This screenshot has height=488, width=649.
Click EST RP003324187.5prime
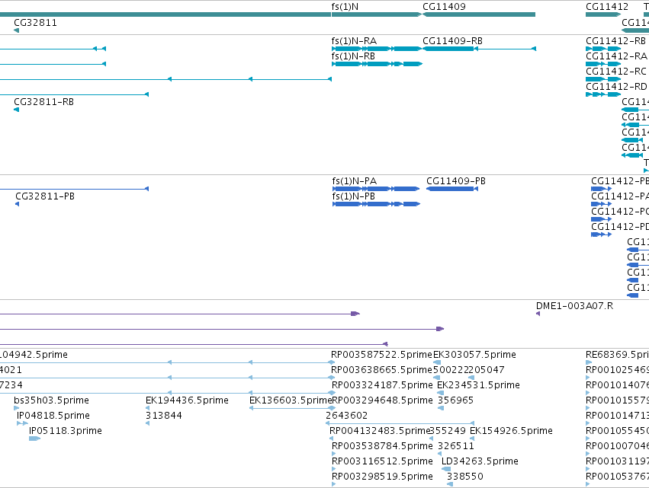click(382, 385)
